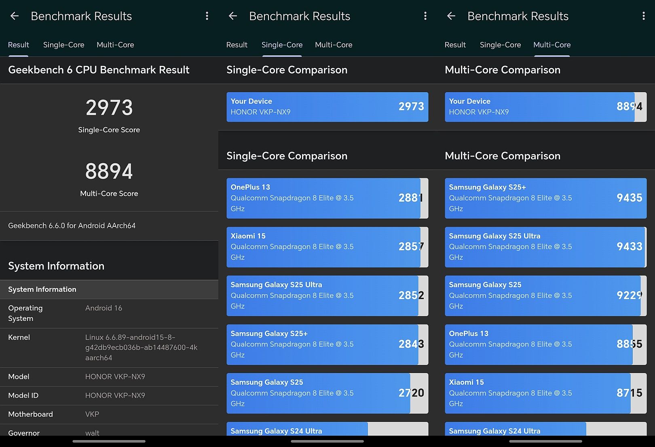
Task: Open the overflow menu on the Single-Core Comparison screen
Action: coord(425,16)
